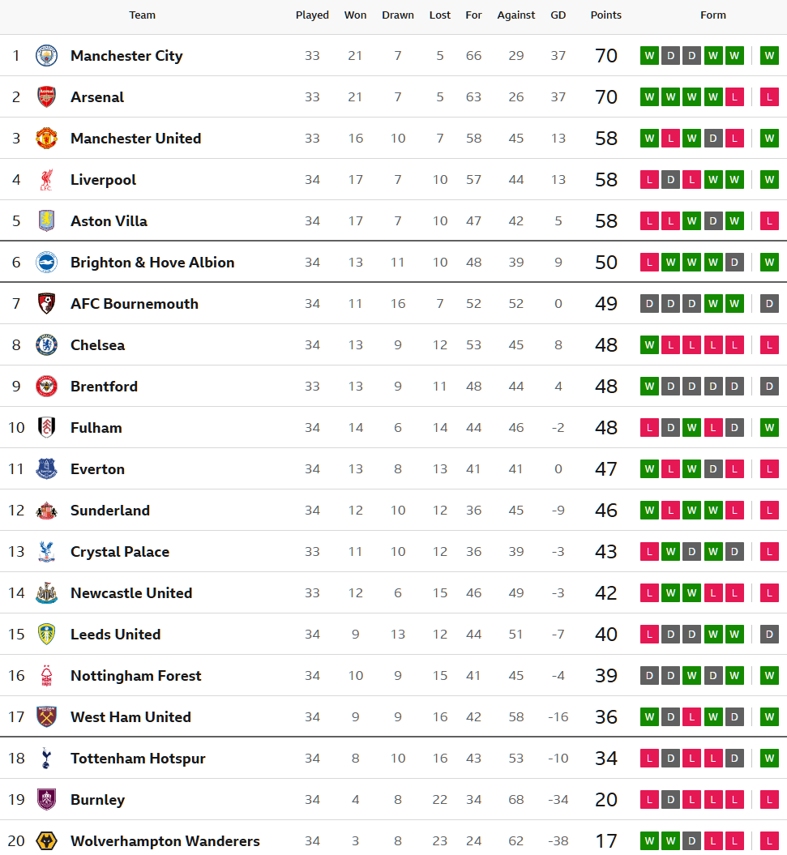Click the Manchester City club crest
Screen dimensions: 787x855
click(x=46, y=56)
